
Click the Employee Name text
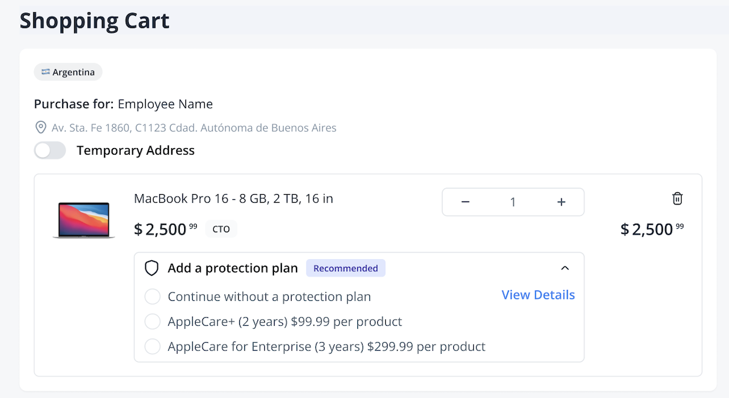[165, 104]
